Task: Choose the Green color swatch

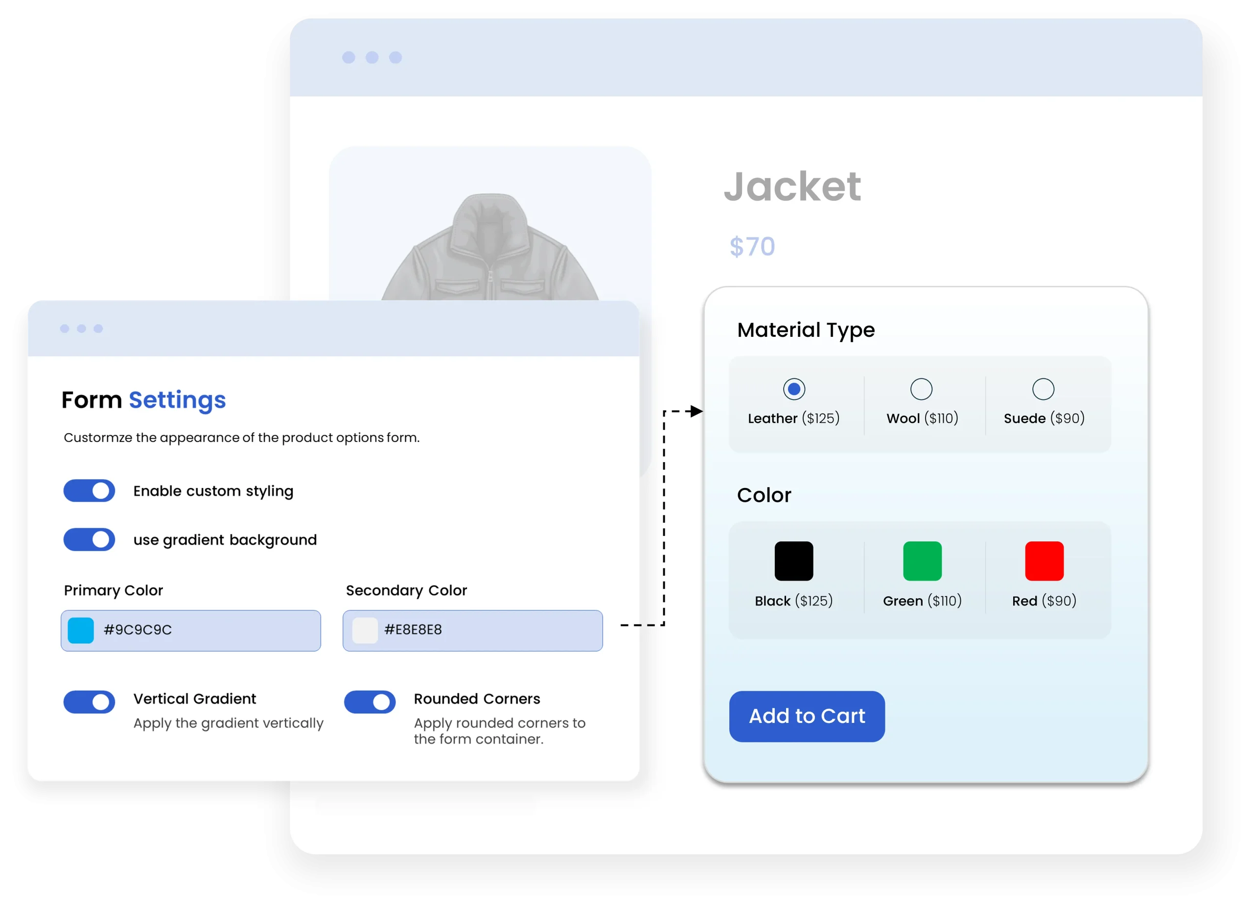Action: (x=922, y=561)
